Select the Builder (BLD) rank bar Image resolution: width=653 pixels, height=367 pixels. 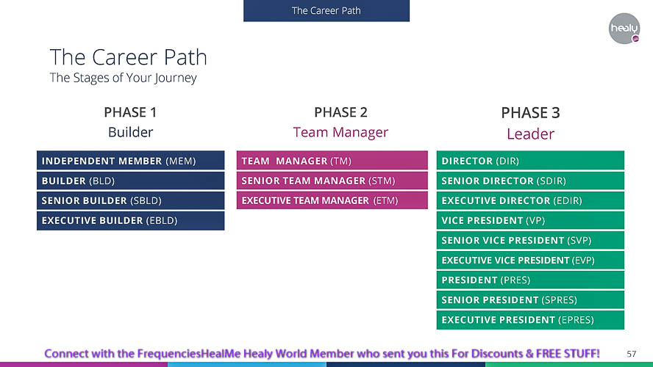coord(130,181)
